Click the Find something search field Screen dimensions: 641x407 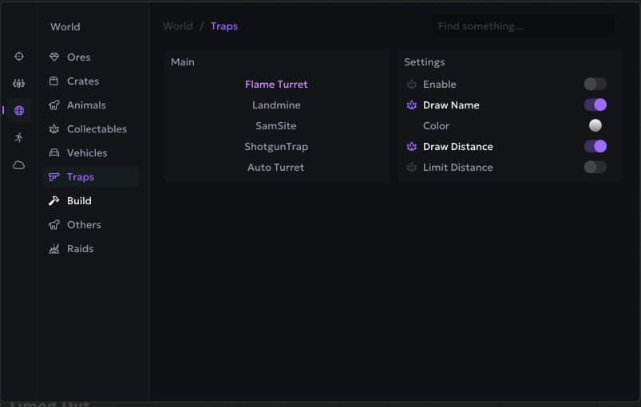[x=523, y=26]
